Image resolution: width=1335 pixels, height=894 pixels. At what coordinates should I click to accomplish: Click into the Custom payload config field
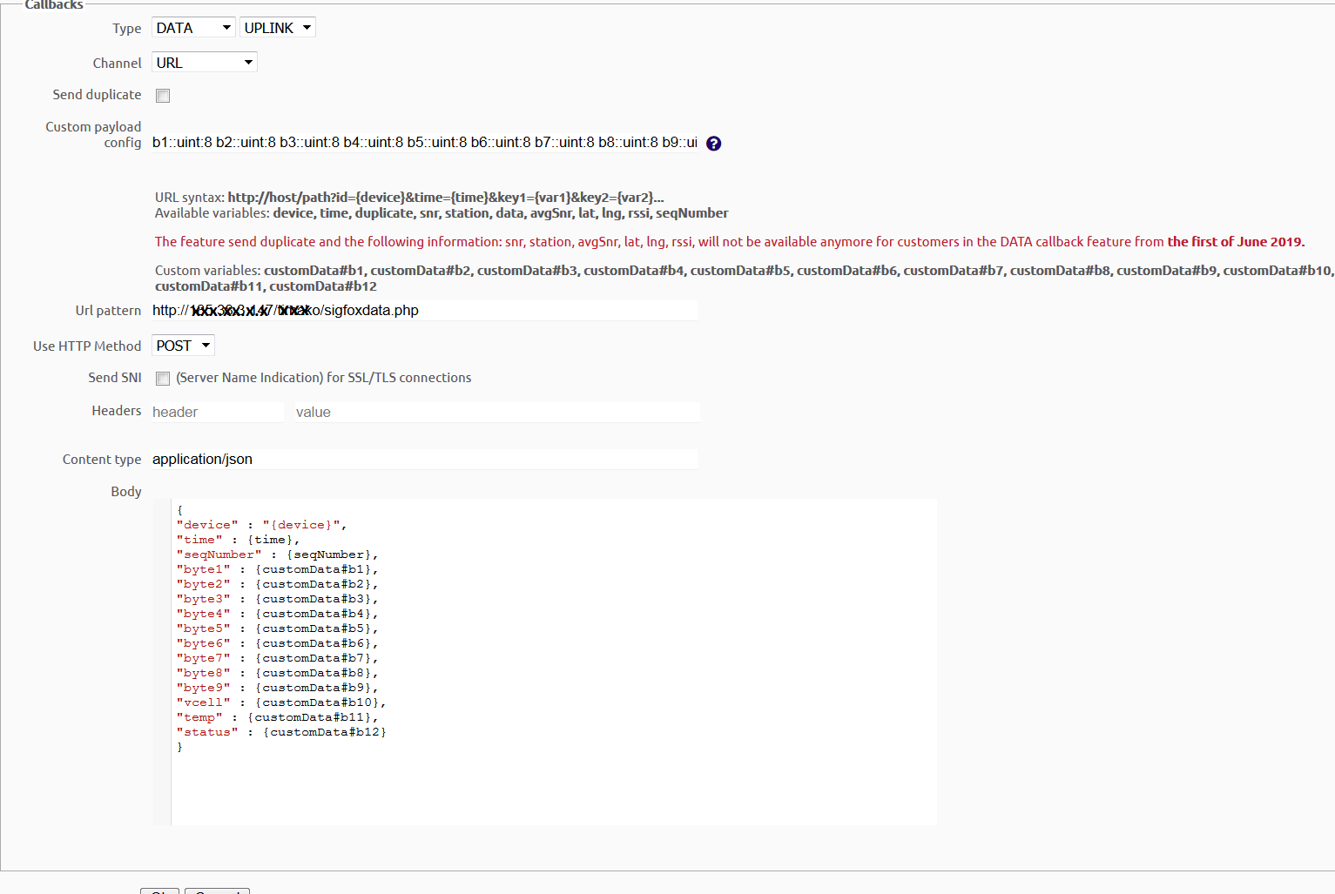click(424, 143)
